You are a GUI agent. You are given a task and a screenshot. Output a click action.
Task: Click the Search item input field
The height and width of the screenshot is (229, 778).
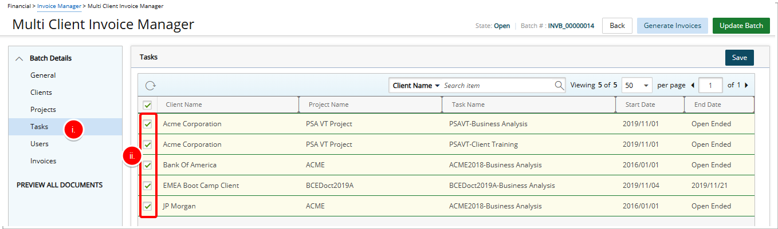coord(498,86)
